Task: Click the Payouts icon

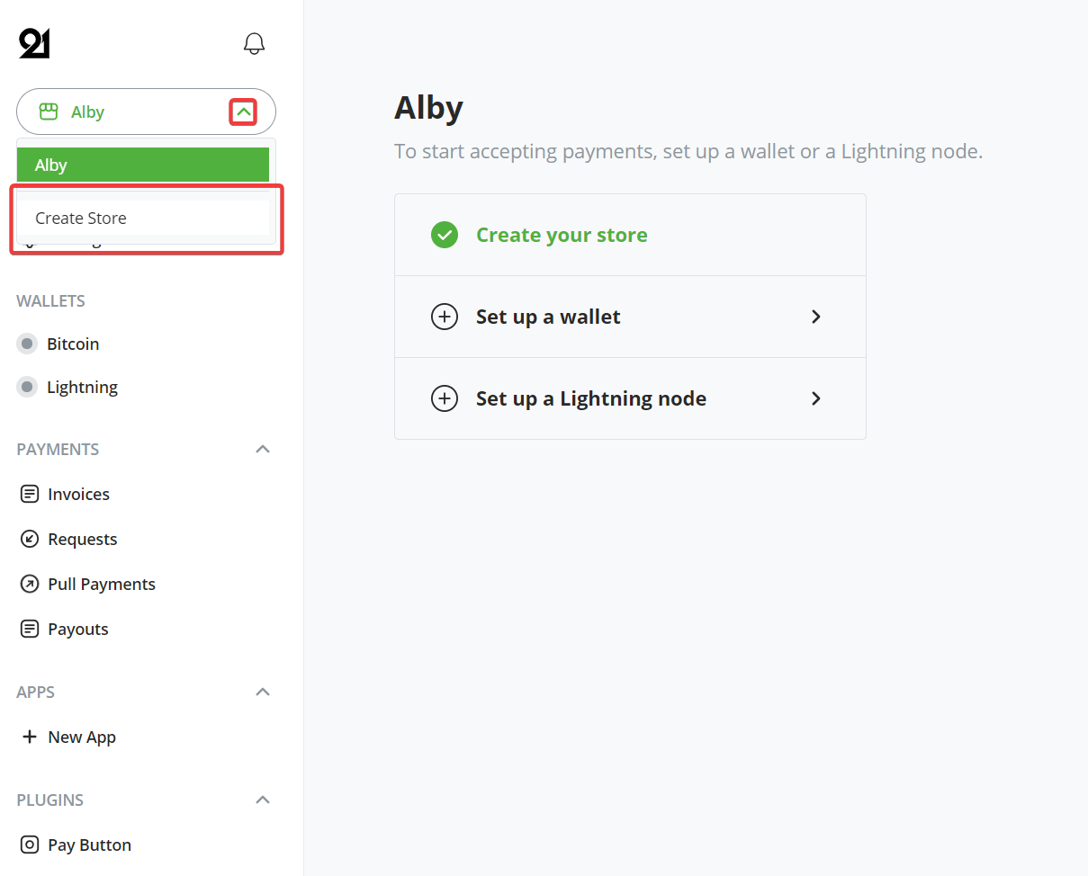Action: tap(30, 629)
